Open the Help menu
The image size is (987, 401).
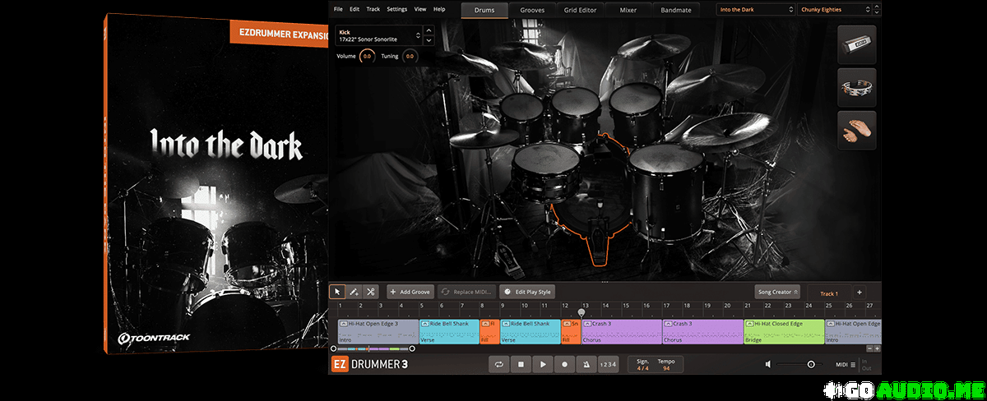439,9
